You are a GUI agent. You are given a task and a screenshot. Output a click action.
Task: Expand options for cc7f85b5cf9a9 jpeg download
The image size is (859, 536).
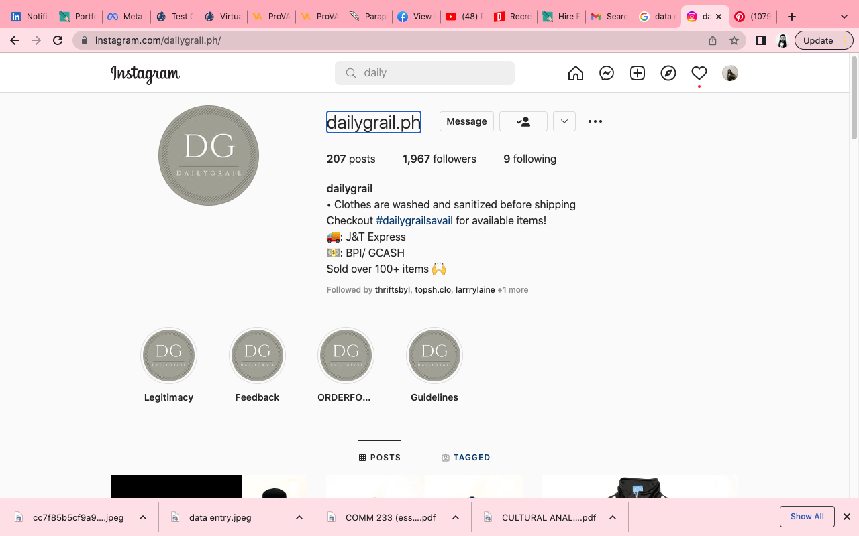click(143, 517)
